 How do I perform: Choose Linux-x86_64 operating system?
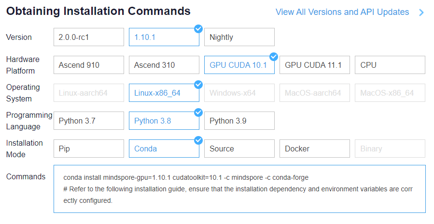click(164, 93)
